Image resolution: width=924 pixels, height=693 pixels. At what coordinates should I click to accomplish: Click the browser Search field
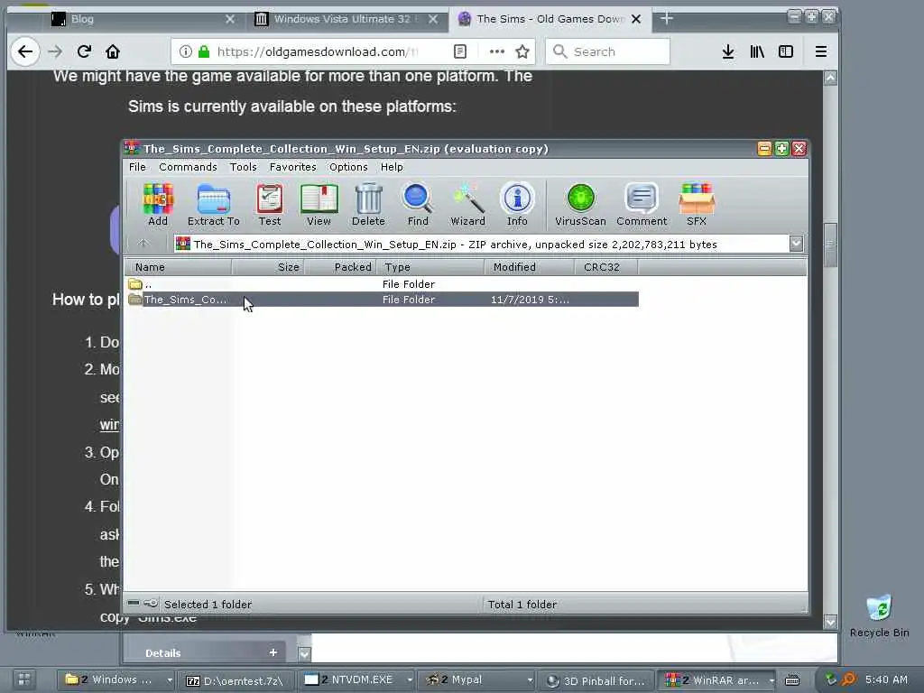[607, 51]
